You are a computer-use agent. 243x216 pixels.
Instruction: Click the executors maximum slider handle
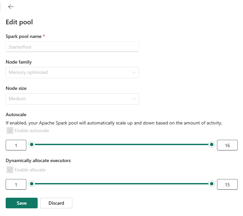point(211,184)
